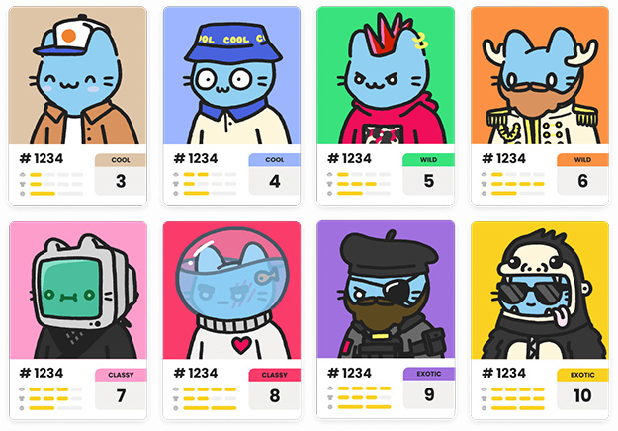Click the hat stat icon on the score 3 card
618x431 pixels.
[x=23, y=175]
